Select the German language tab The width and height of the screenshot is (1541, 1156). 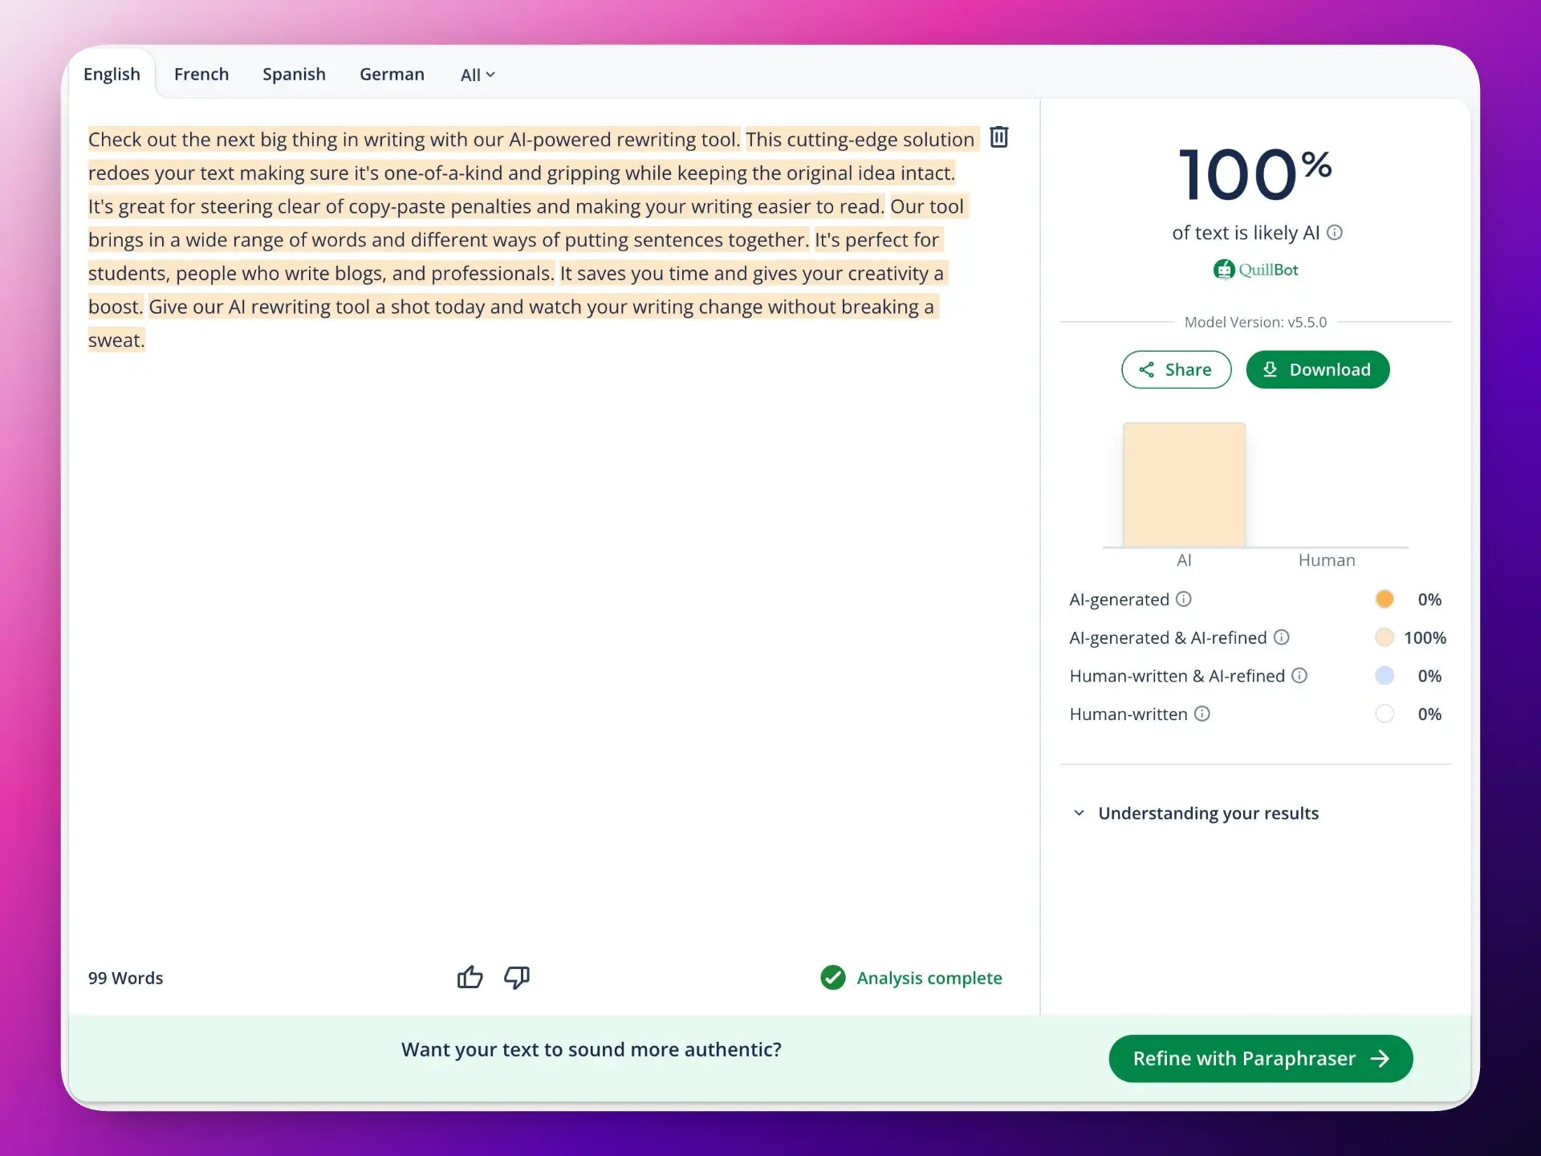click(391, 74)
